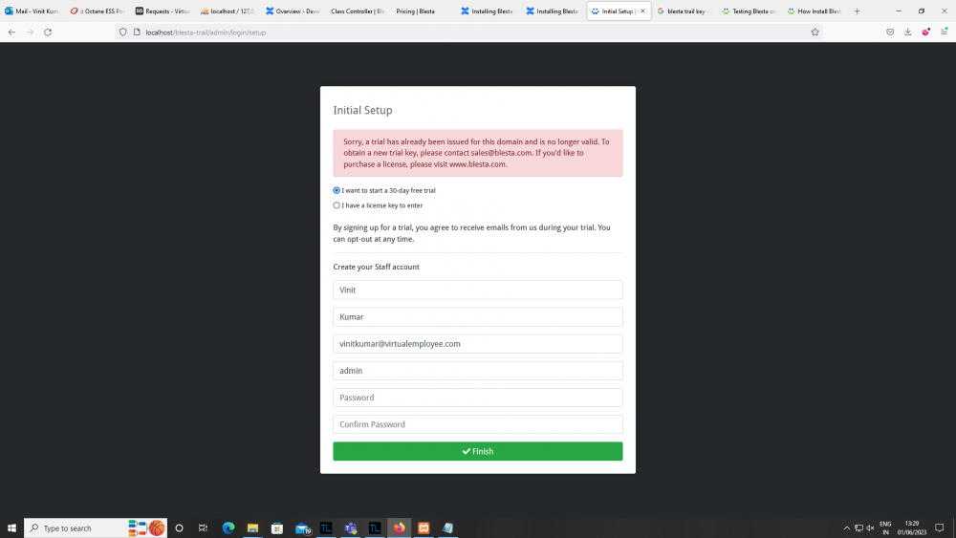Select the 30-day free trial option

click(x=337, y=191)
